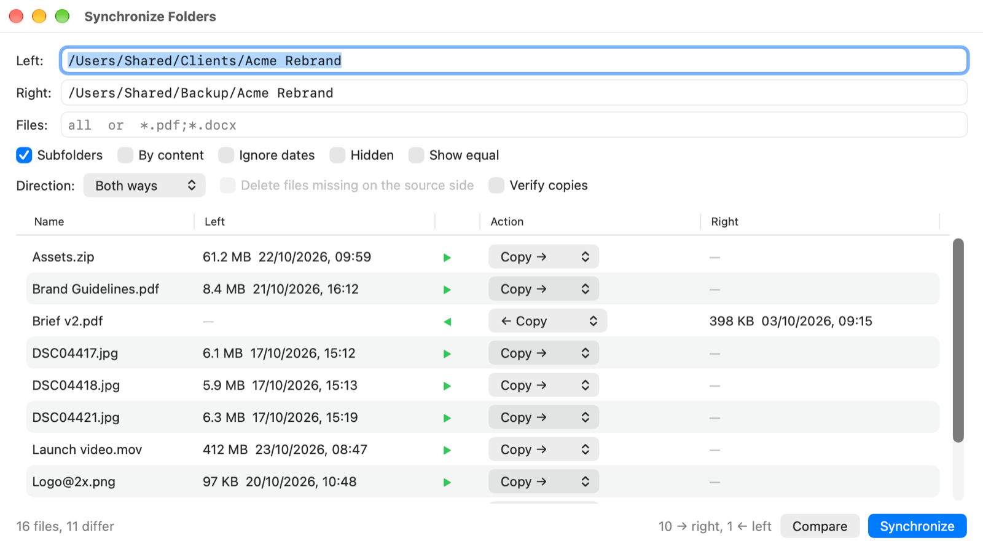Click the green arrow in DSC04421.jpg row
Screen dimensions: 983x554
pos(447,418)
